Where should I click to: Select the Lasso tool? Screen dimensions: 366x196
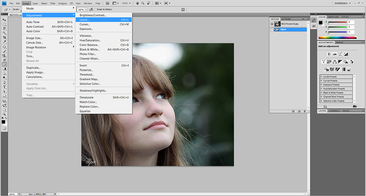[4, 29]
